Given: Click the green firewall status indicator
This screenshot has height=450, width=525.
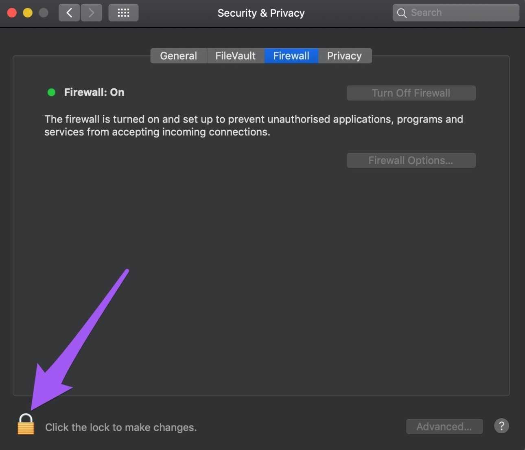Looking at the screenshot, I should (51, 92).
